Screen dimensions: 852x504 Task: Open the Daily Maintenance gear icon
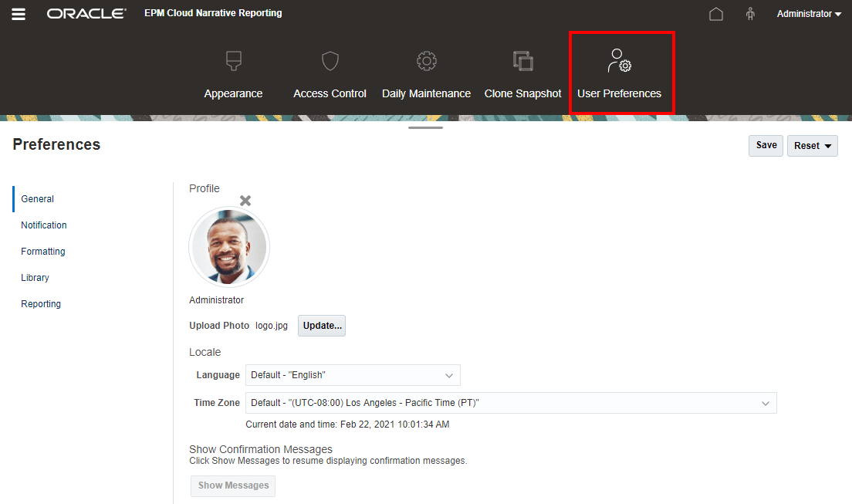[427, 61]
